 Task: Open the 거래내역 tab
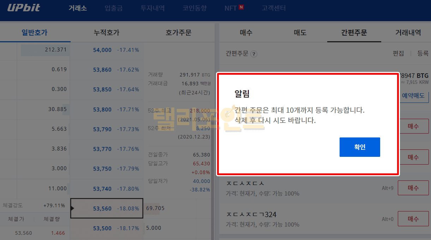point(408,33)
